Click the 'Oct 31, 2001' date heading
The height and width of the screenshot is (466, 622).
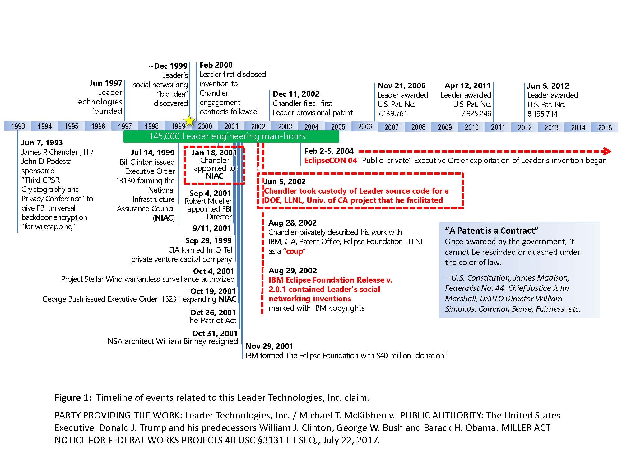pyautogui.click(x=215, y=334)
